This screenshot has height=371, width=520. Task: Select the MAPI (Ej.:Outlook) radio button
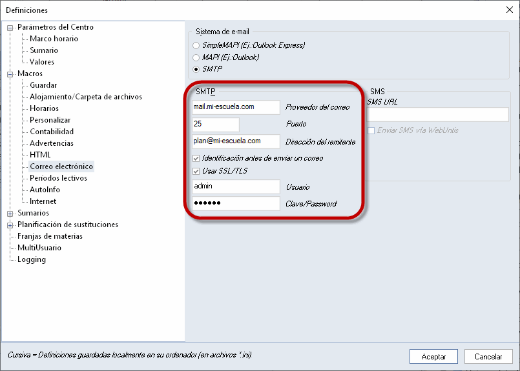196,57
